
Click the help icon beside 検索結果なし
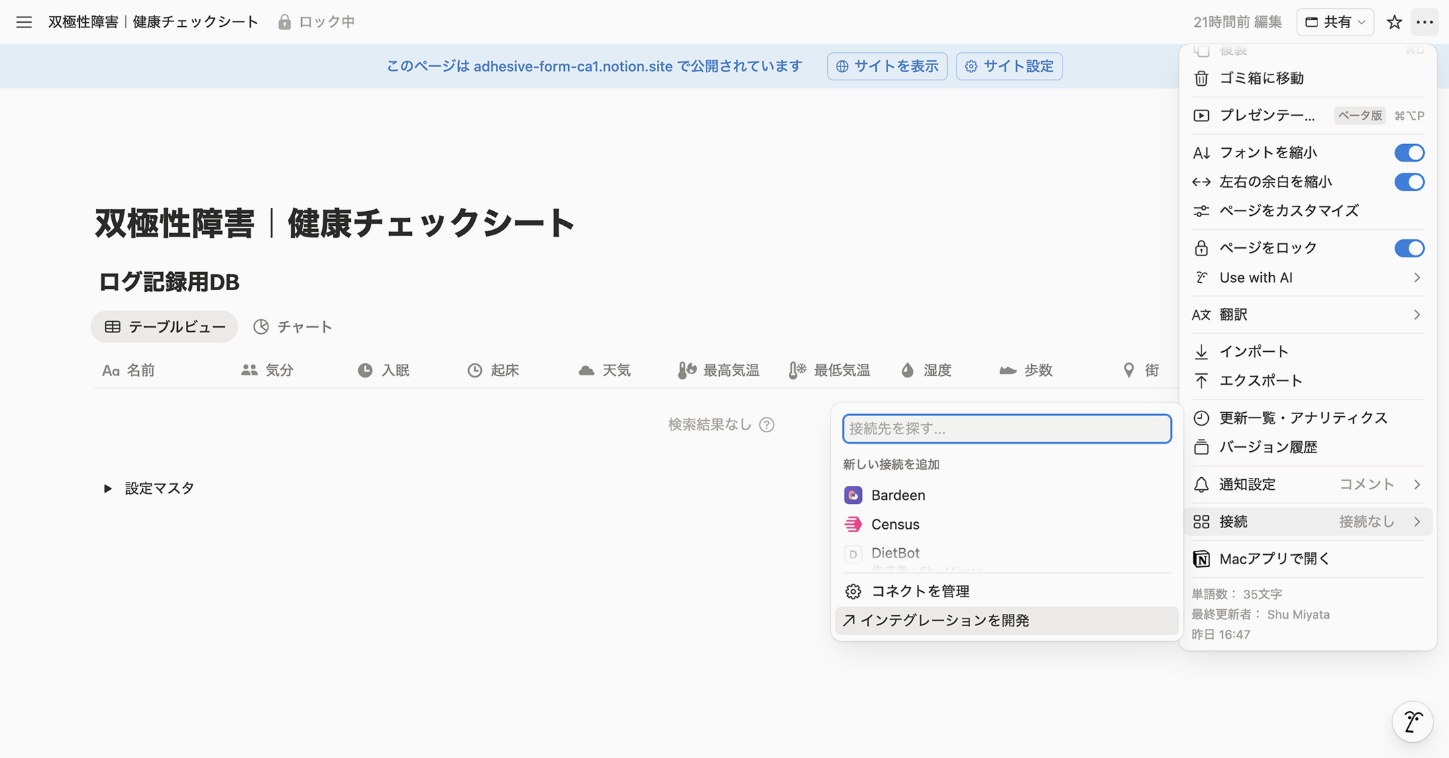click(x=767, y=425)
